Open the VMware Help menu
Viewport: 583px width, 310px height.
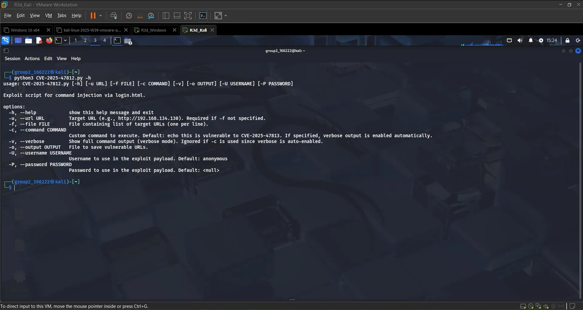pos(77,15)
